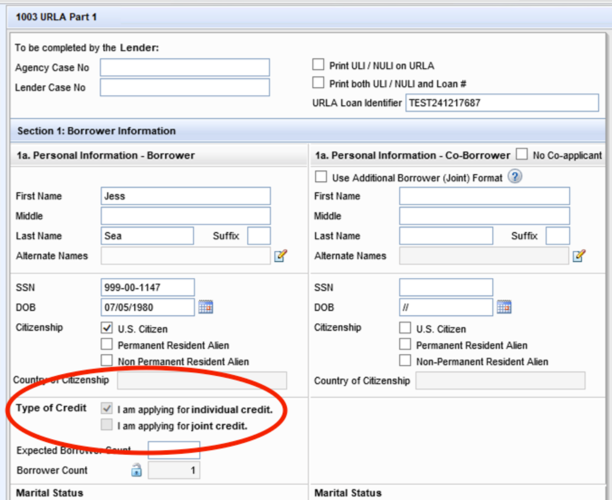This screenshot has width=612, height=500.
Task: Uncheck borrower U.S. Citizen checkbox
Action: 107,328
